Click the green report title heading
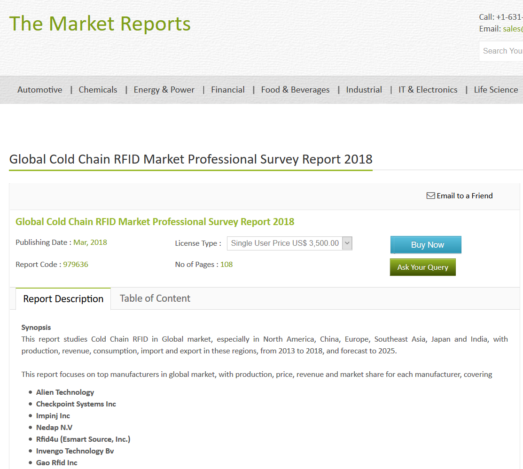 [x=155, y=222]
